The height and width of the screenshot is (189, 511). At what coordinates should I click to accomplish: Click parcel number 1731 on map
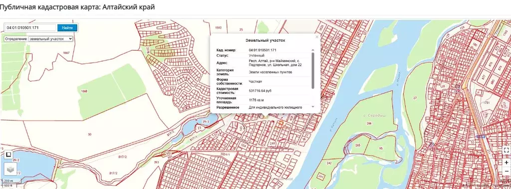487,102
